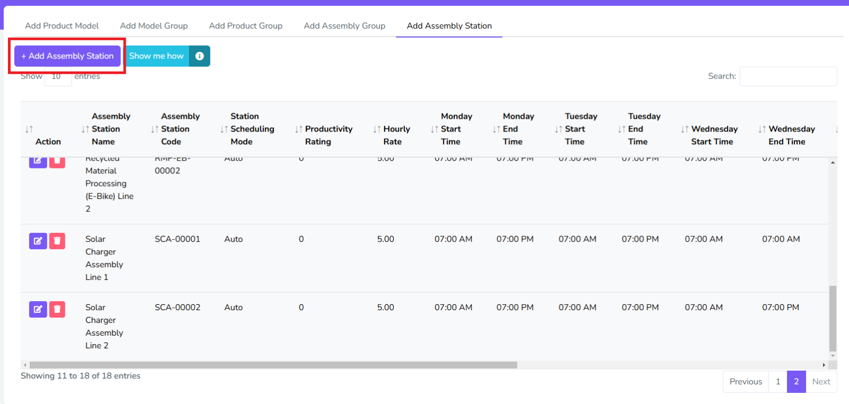Click the Show me how button
The image size is (849, 404).
tap(157, 56)
